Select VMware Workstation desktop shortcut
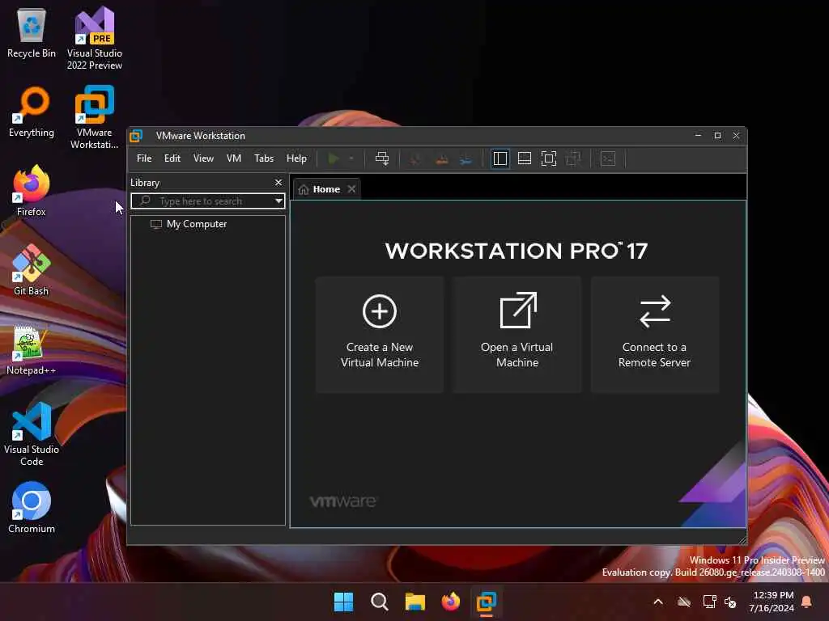This screenshot has width=829, height=621. coord(95,117)
